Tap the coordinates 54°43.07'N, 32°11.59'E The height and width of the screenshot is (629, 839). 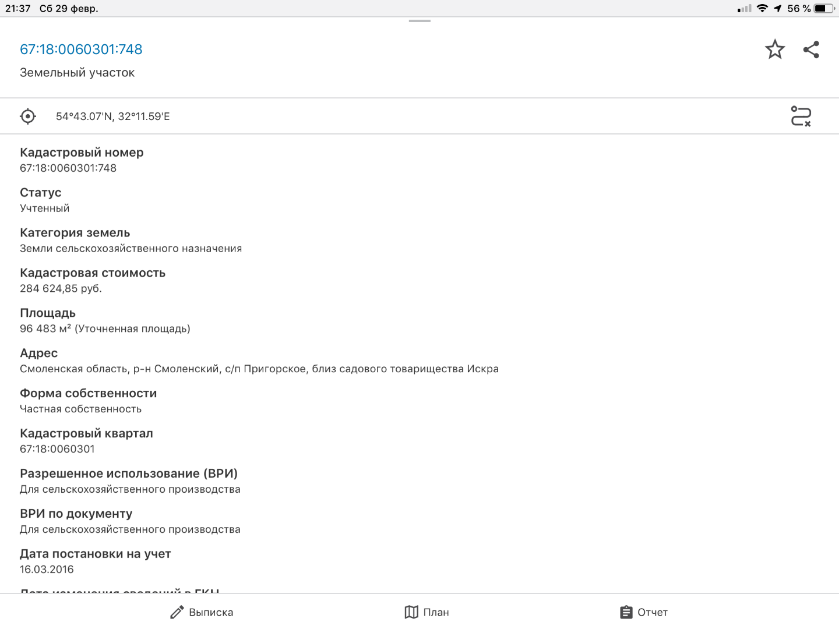[x=113, y=116]
